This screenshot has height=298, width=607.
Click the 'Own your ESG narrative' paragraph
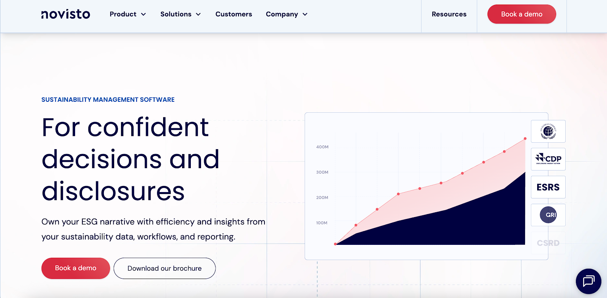click(x=153, y=229)
